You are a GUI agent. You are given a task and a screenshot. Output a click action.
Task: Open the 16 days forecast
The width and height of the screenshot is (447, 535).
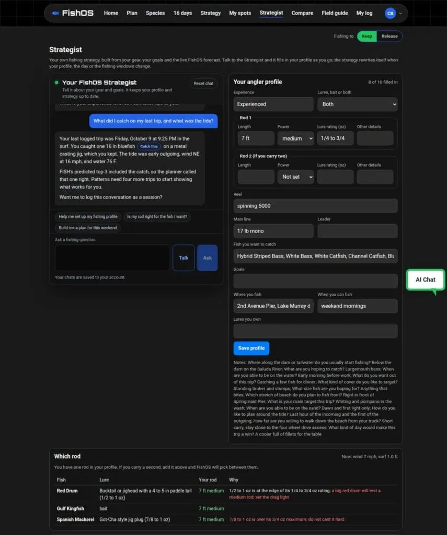click(x=182, y=13)
